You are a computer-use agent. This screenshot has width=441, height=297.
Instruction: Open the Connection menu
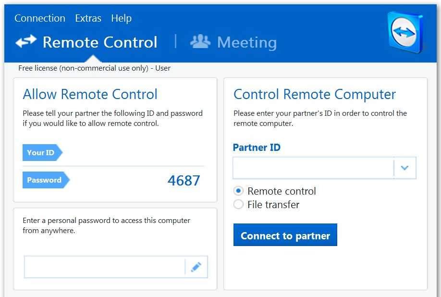click(40, 18)
